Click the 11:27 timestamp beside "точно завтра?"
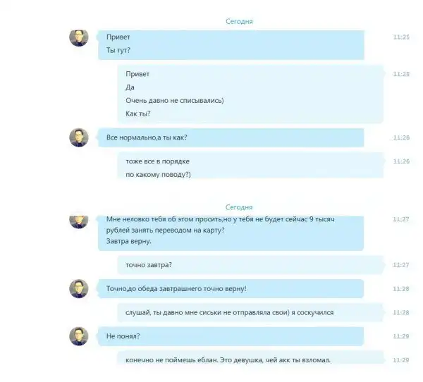The width and height of the screenshot is (423, 382). [x=401, y=265]
